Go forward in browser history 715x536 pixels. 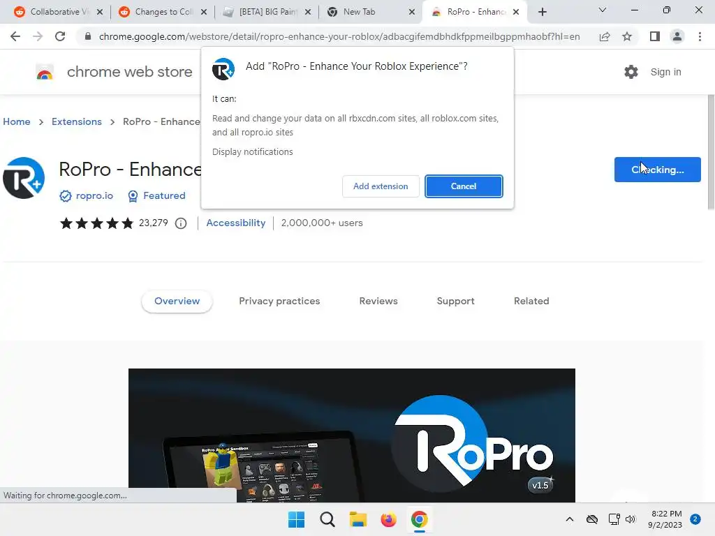point(38,36)
